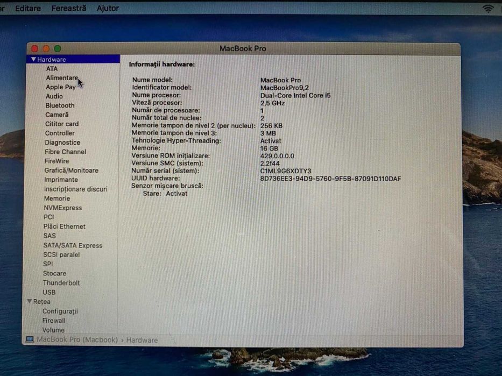Screen dimensions: 502x376
Task: Click the Nume model label
Action: (x=152, y=80)
